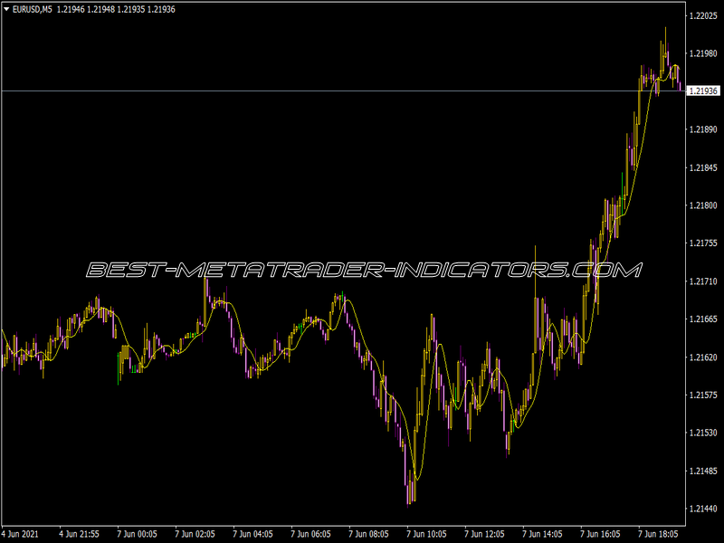
Task: Click price scale value 1.21575
Action: (x=703, y=395)
